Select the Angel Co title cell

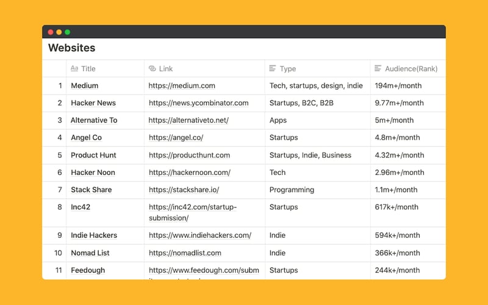(x=105, y=138)
